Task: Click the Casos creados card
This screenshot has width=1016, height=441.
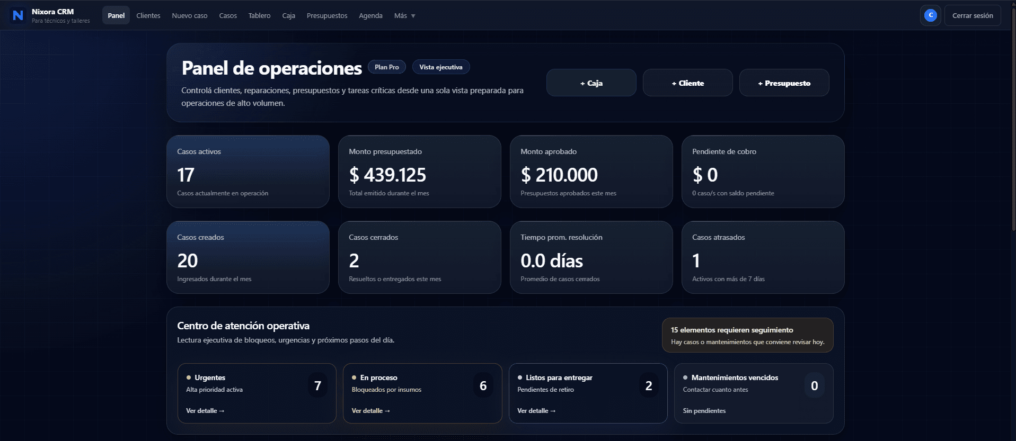Action: 248,257
